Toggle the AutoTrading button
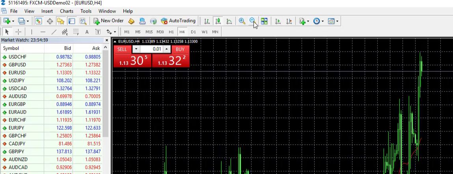 pos(178,21)
